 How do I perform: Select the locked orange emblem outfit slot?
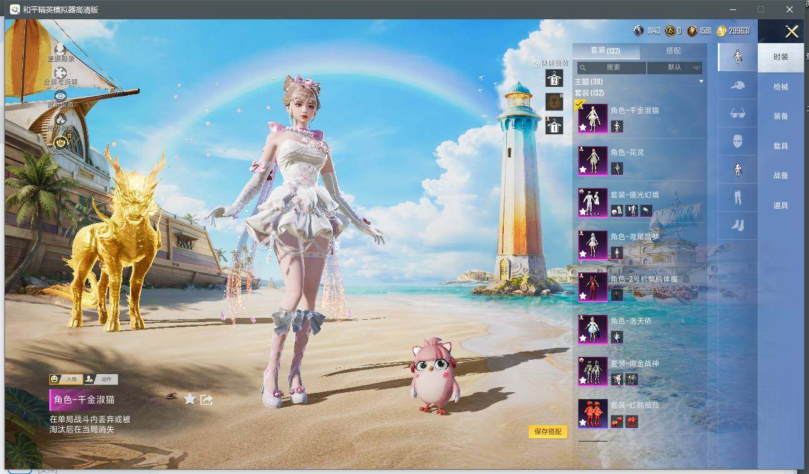(x=554, y=101)
